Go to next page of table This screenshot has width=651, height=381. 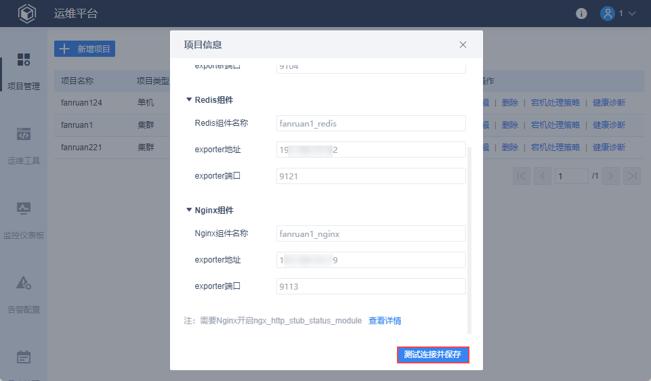tap(611, 176)
